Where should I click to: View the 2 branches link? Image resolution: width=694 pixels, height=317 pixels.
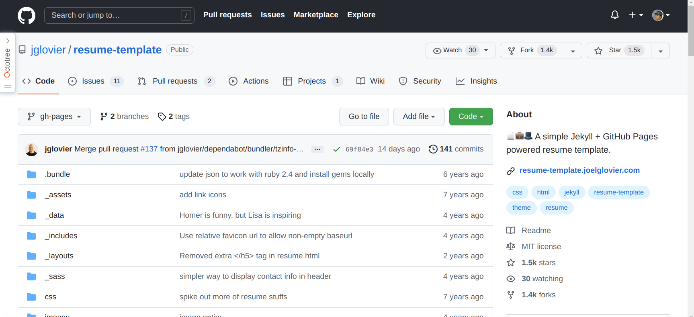pos(124,117)
